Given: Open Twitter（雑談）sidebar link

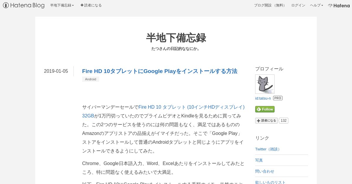Looking at the screenshot, I should point(268,149).
